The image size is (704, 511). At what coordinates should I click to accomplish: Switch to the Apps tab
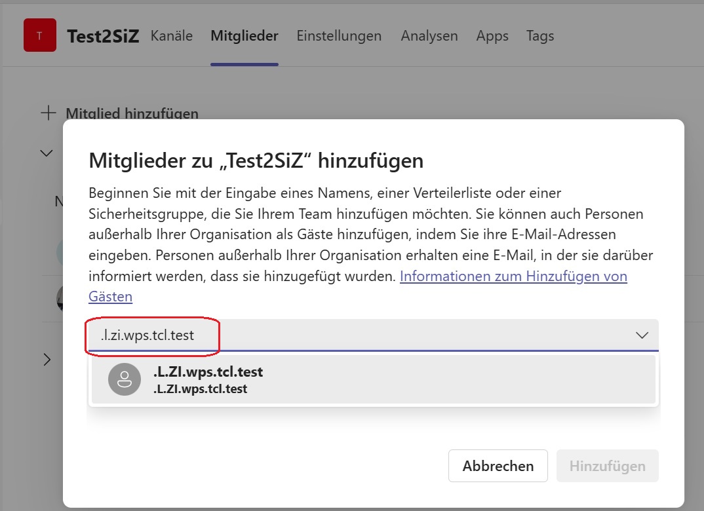tap(492, 36)
